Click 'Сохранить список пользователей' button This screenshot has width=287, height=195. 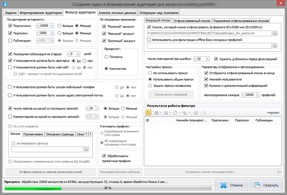(211, 172)
